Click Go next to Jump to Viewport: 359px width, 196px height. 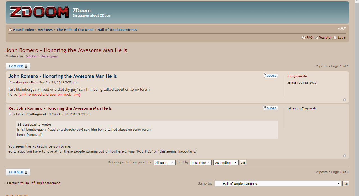point(346,184)
